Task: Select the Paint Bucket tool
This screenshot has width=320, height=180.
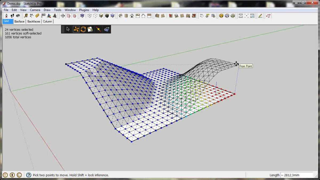Action: (37, 16)
